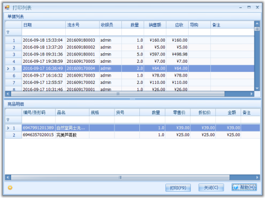Viewport: 265px width, 198px height.
Task: Click the 自然堂男士洗... product name cell
Action: click(72, 128)
